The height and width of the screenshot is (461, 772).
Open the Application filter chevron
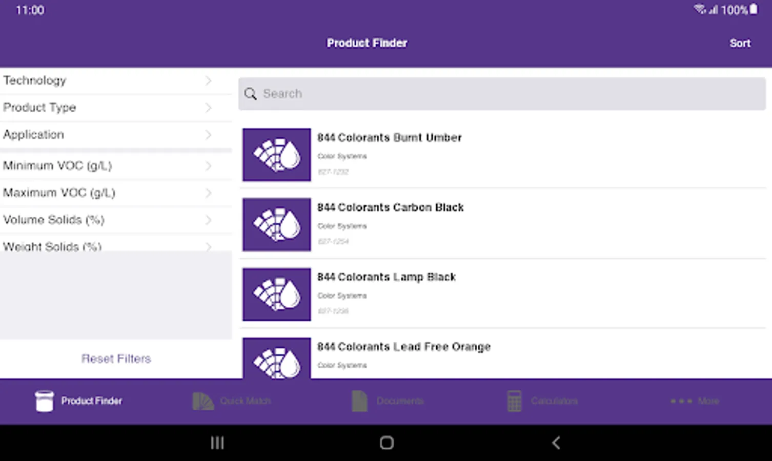click(x=208, y=135)
